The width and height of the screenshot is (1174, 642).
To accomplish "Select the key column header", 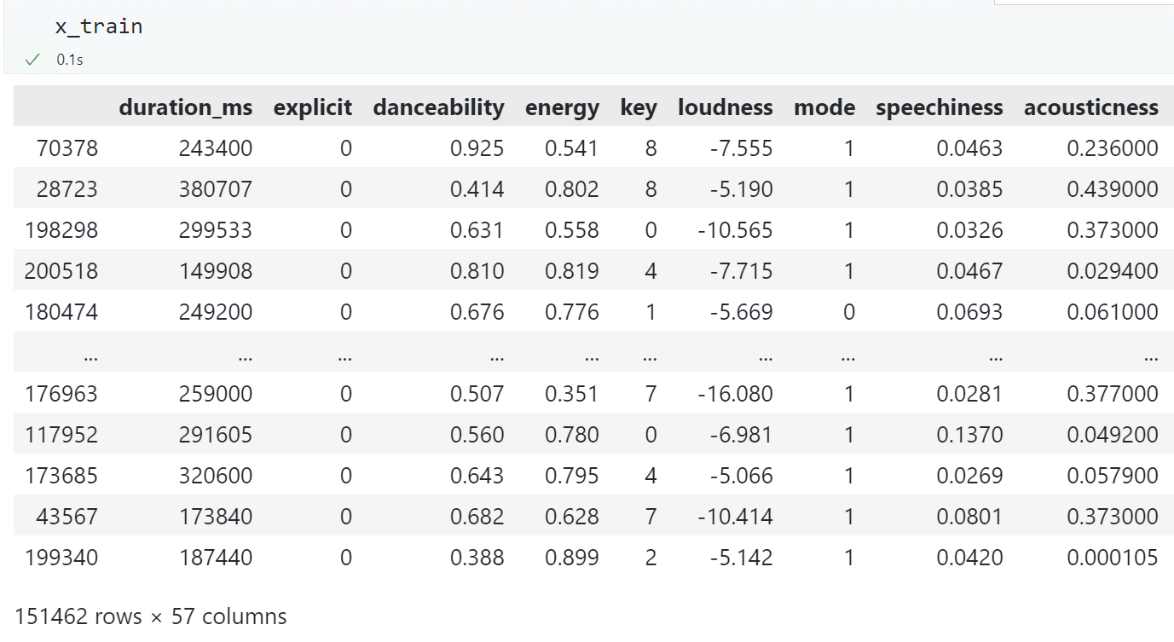I will pyautogui.click(x=639, y=107).
